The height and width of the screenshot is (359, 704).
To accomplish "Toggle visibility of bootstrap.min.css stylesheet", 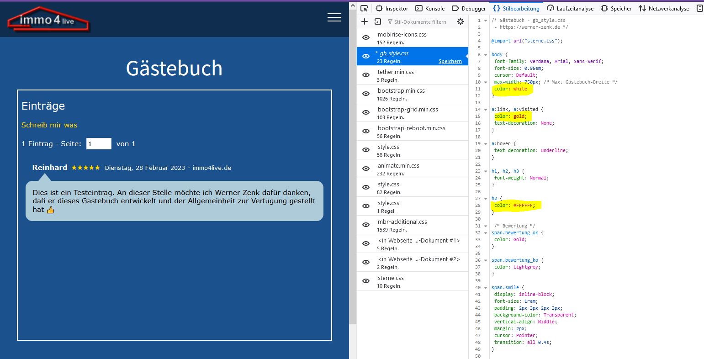I will point(366,94).
